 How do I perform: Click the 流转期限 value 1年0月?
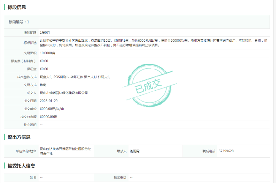coord(45,33)
